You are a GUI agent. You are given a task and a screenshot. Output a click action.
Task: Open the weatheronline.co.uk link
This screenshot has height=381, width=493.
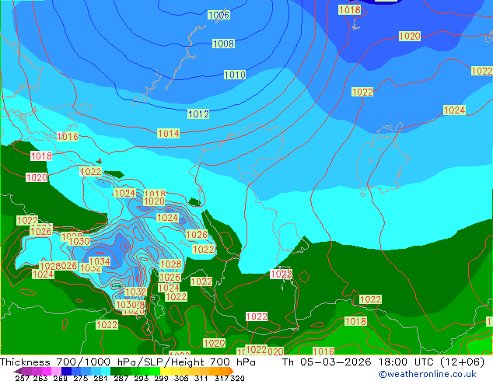pyautogui.click(x=428, y=374)
